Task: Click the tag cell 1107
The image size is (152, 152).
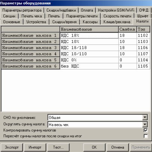Action: pyautogui.click(x=143, y=54)
